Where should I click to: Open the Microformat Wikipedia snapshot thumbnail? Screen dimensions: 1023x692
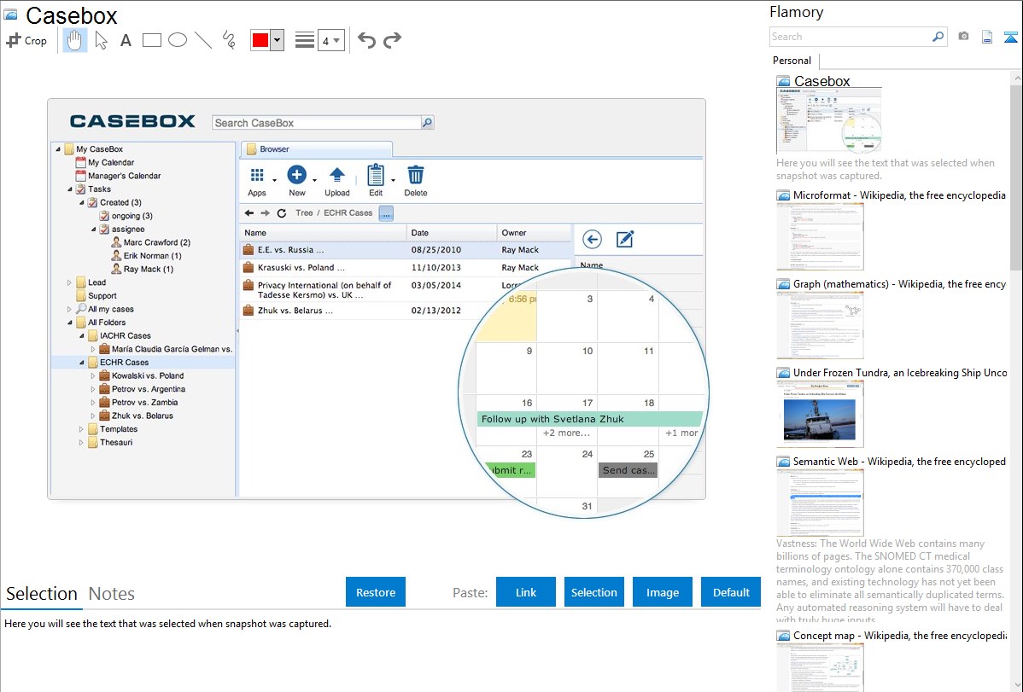[820, 236]
